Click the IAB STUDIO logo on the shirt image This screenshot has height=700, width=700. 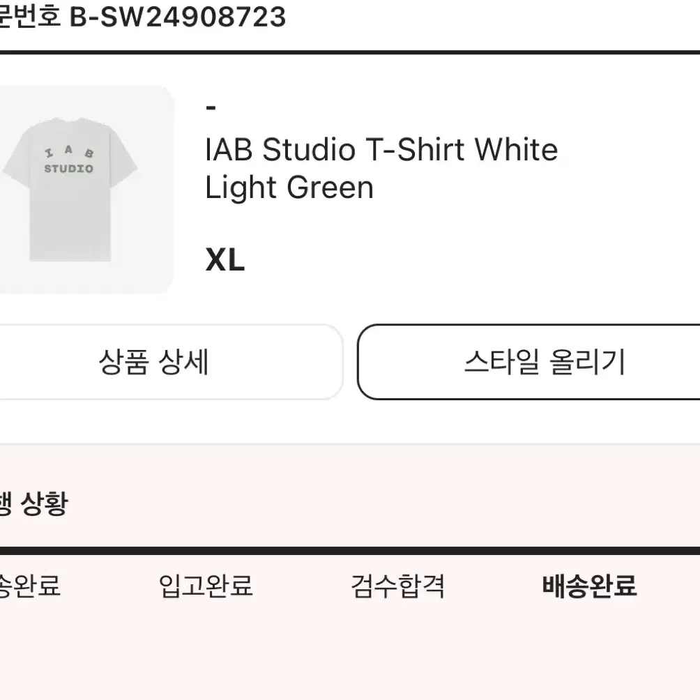click(x=69, y=160)
